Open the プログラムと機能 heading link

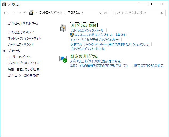click(84, 25)
